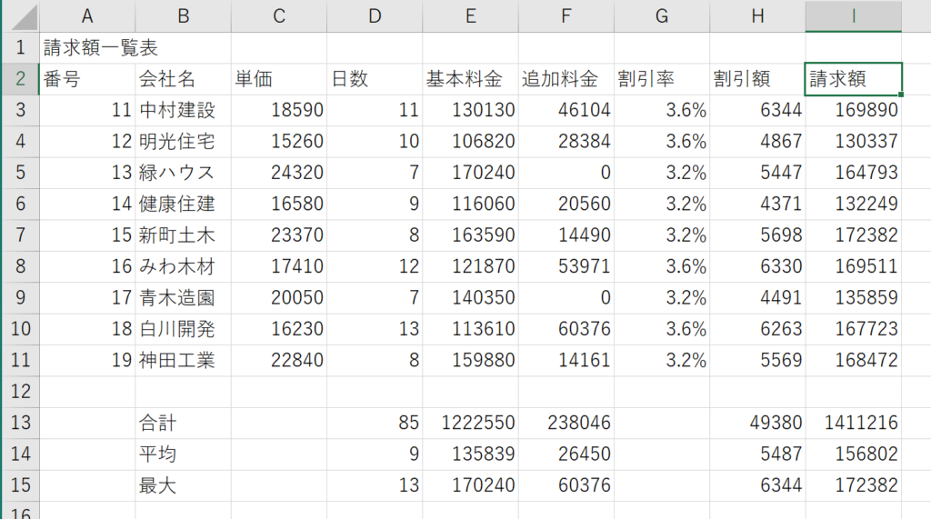Click billing amount cell 167723
The image size is (931, 519).
pos(853,329)
